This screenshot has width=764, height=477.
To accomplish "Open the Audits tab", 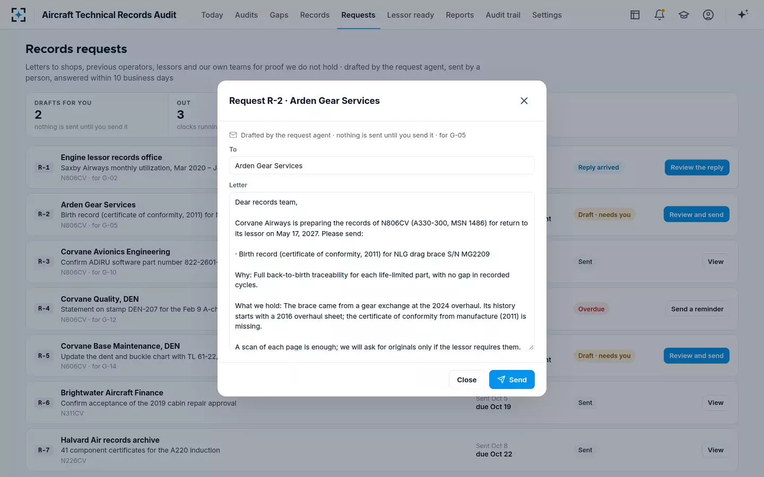I will click(x=246, y=15).
